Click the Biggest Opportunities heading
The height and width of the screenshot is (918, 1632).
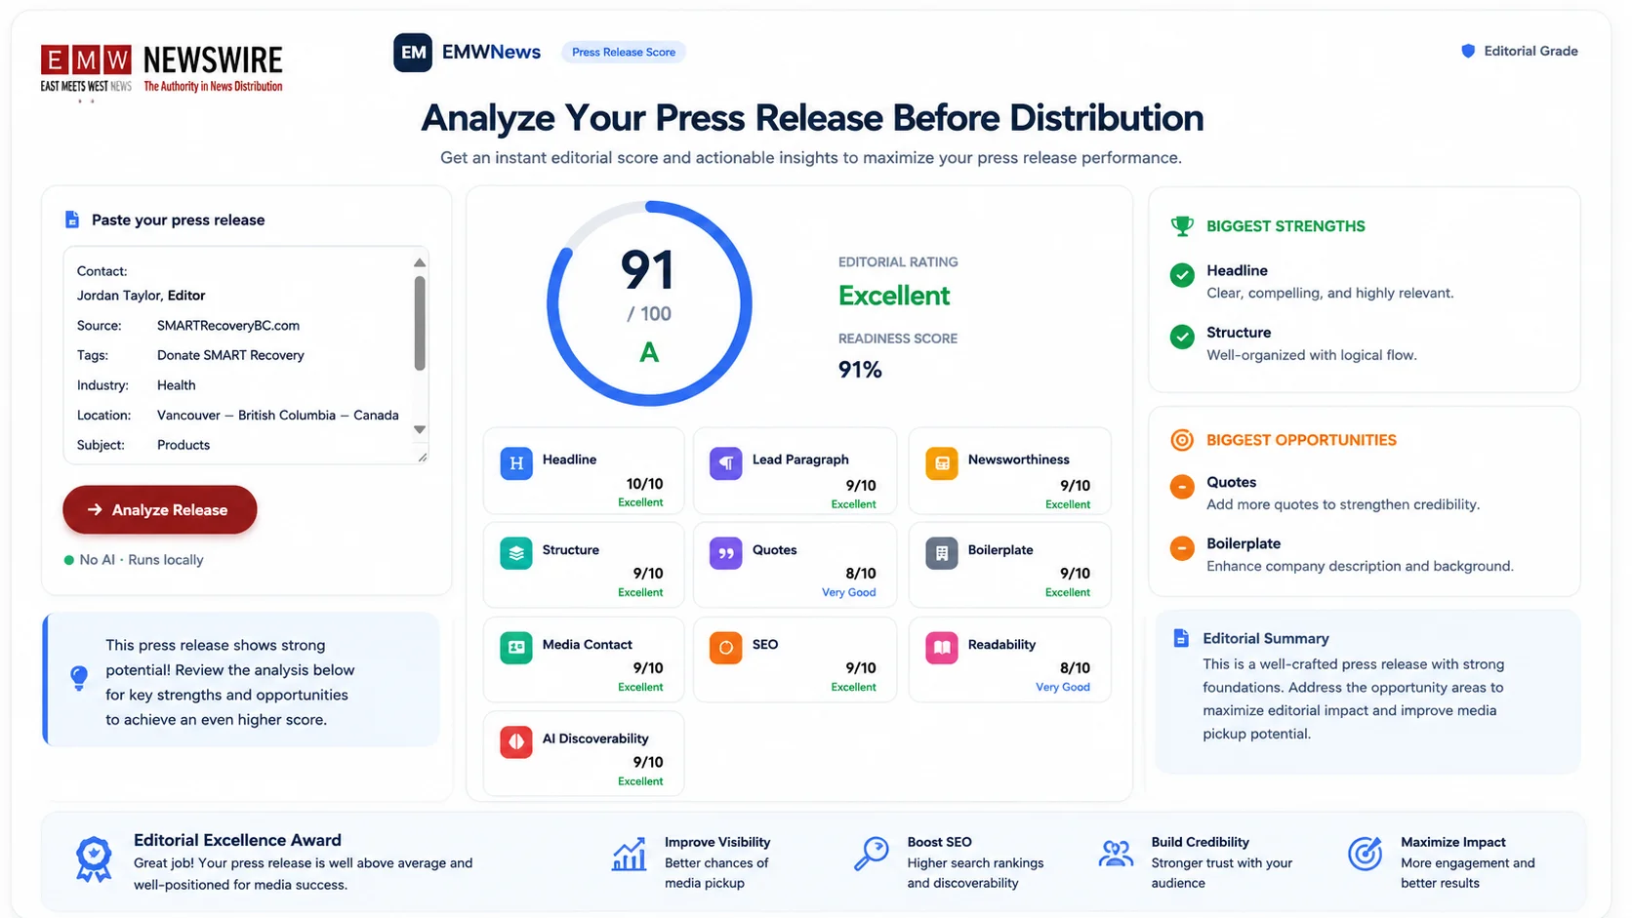coord(1301,440)
